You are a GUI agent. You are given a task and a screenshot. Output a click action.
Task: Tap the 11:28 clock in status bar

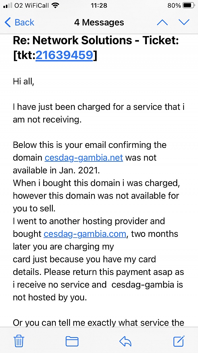(99, 6)
